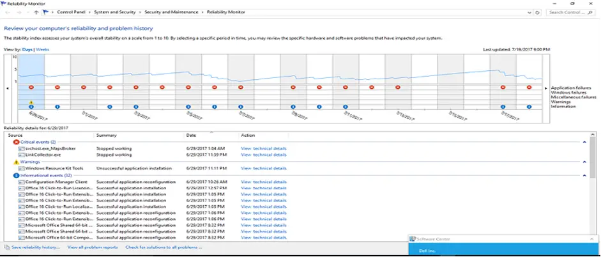Click Save reliability history link
This screenshot has width=601, height=257.
pyautogui.click(x=35, y=247)
